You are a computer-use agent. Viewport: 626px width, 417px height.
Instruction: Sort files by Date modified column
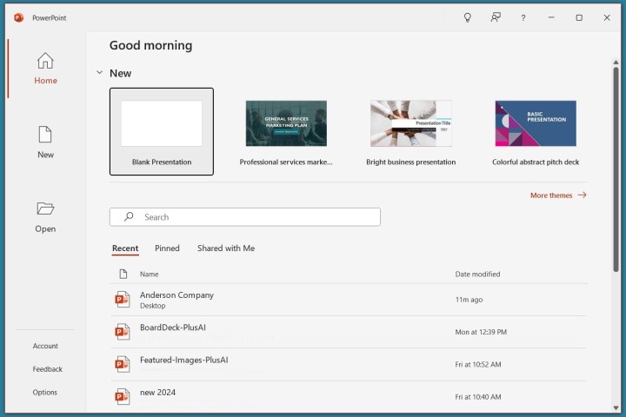(x=477, y=275)
